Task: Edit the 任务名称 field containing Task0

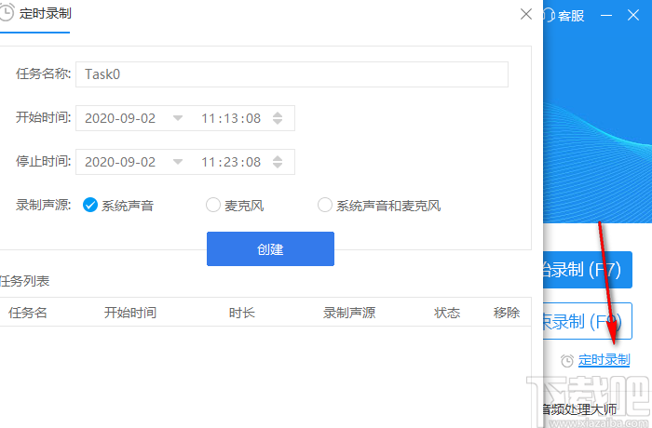Action: pos(292,74)
